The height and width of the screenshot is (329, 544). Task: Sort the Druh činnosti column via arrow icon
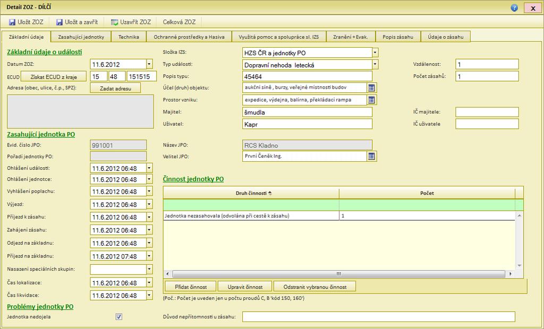pyautogui.click(x=270, y=193)
